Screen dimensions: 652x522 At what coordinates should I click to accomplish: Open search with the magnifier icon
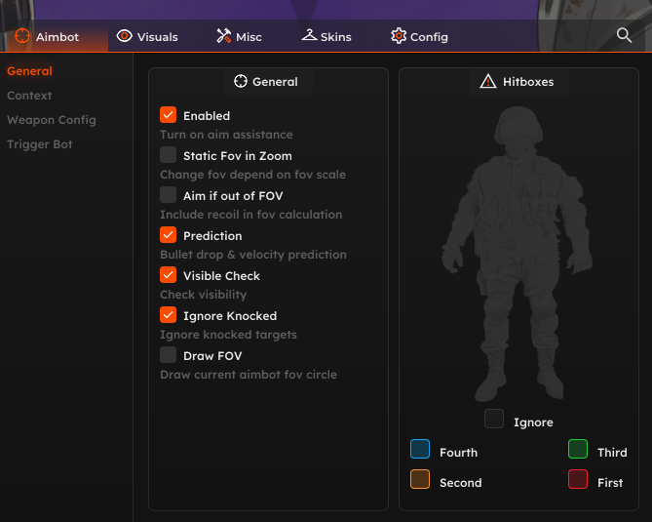(625, 35)
